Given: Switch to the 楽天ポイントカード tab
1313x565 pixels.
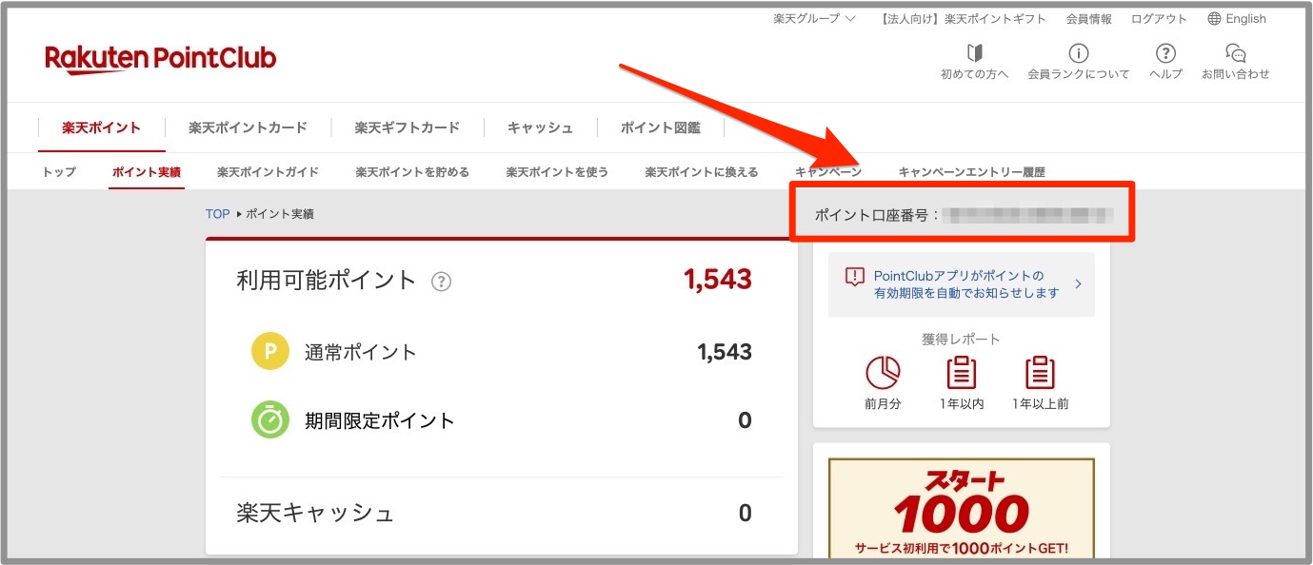Looking at the screenshot, I should coord(248,127).
